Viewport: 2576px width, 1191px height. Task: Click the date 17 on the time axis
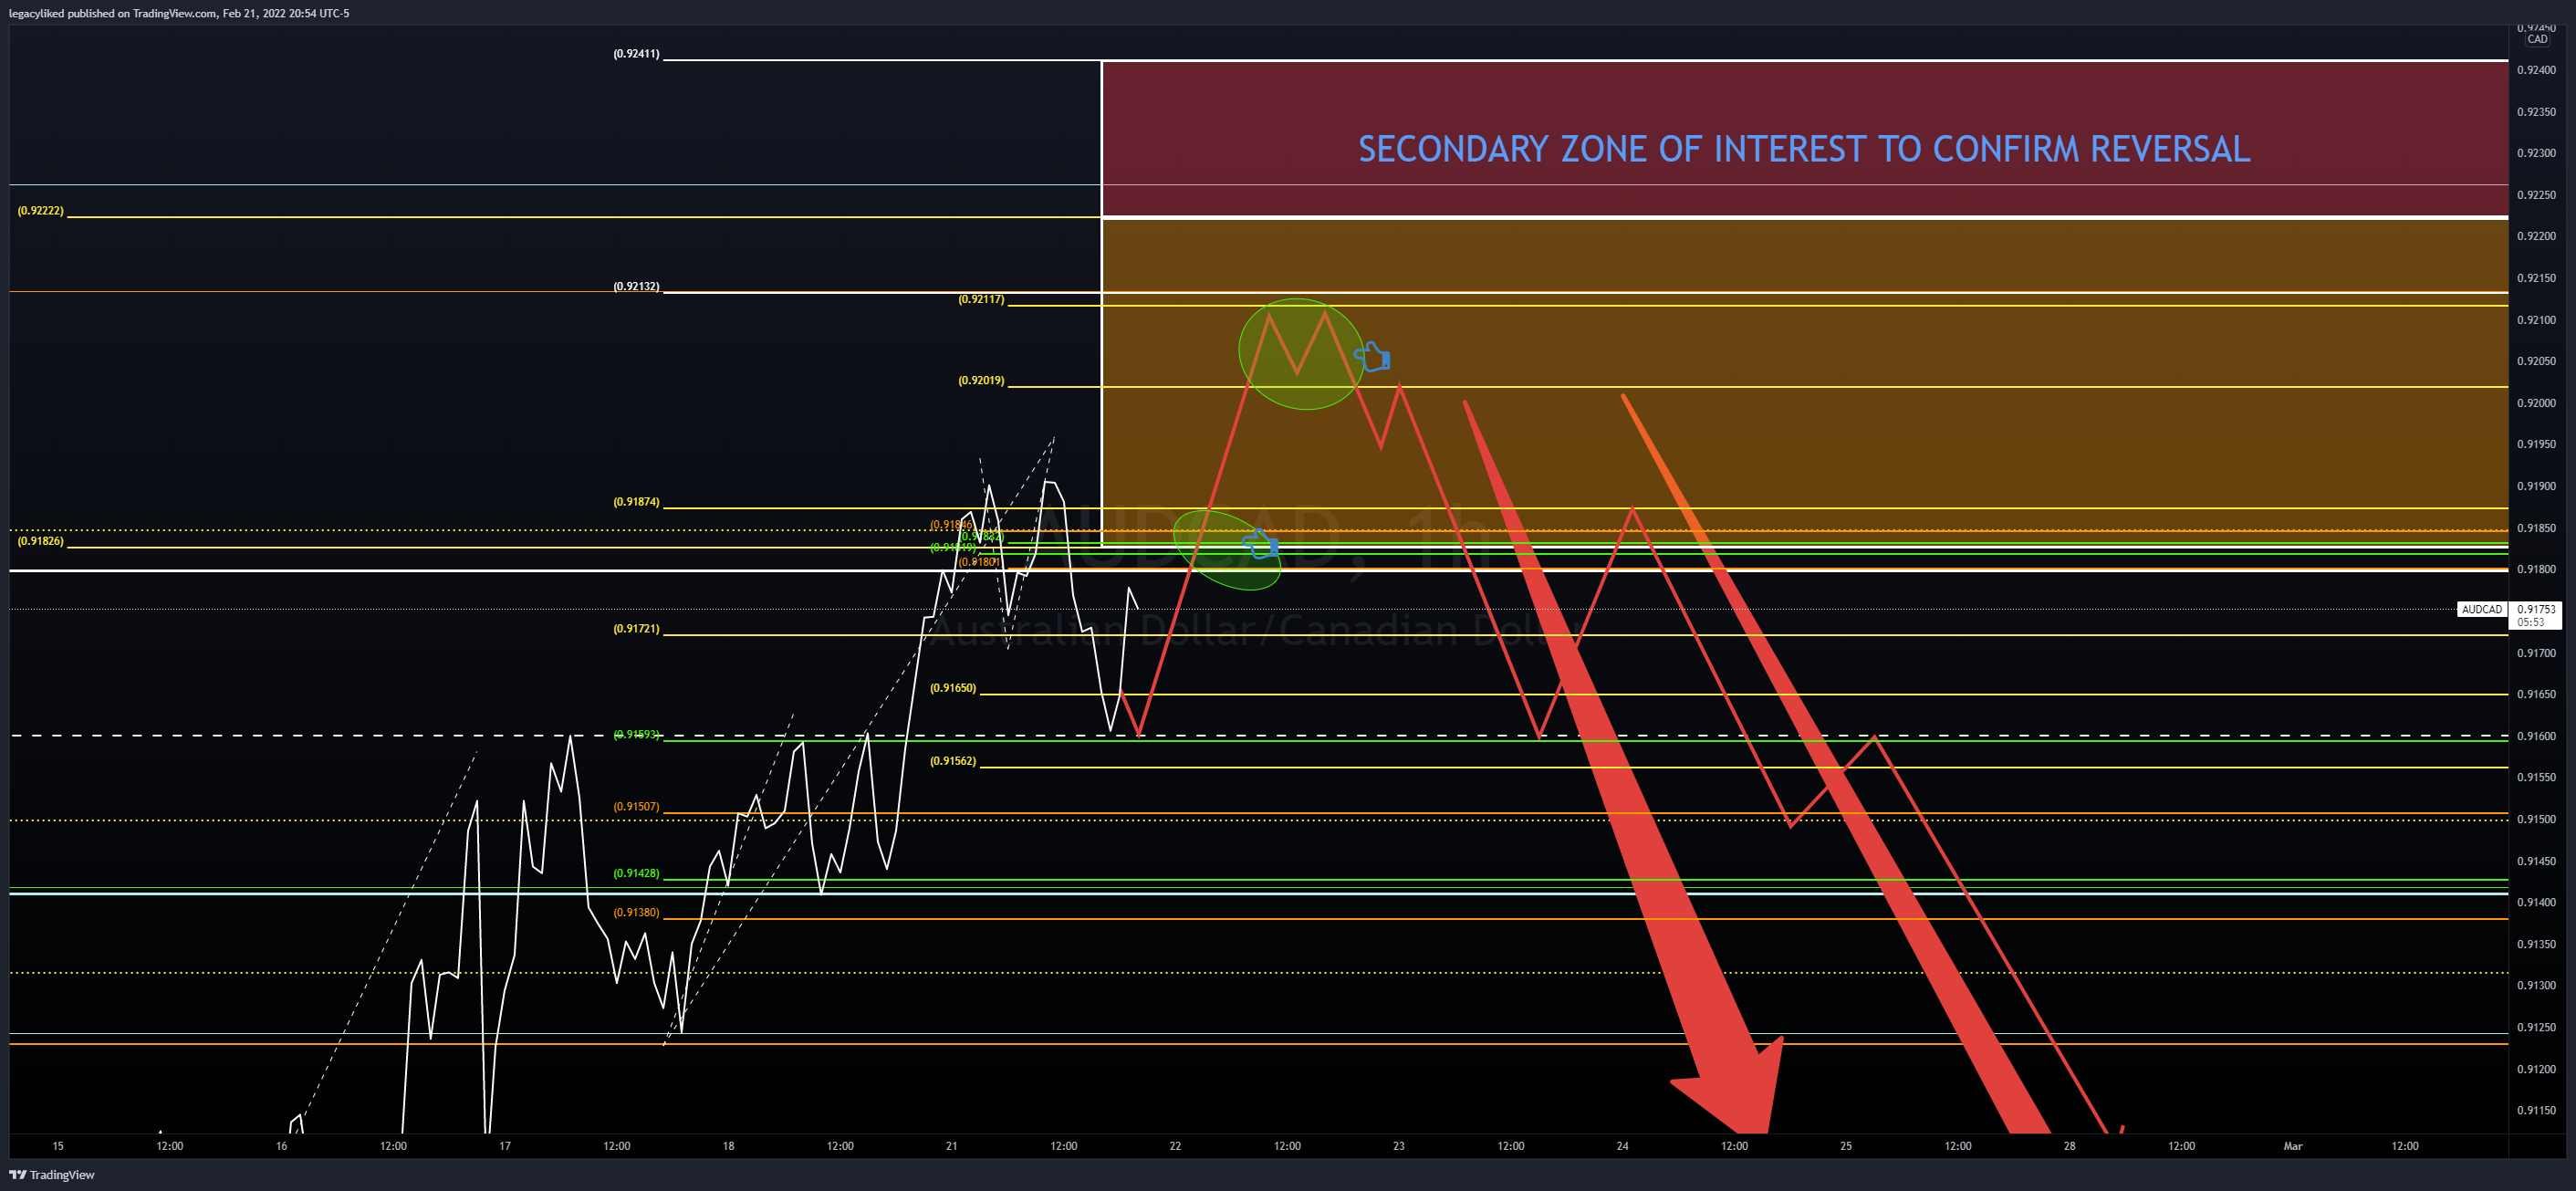coord(505,1146)
